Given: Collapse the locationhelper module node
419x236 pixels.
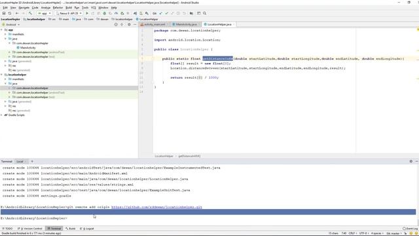Looking at the screenshot, I should pyautogui.click(x=1, y=75).
